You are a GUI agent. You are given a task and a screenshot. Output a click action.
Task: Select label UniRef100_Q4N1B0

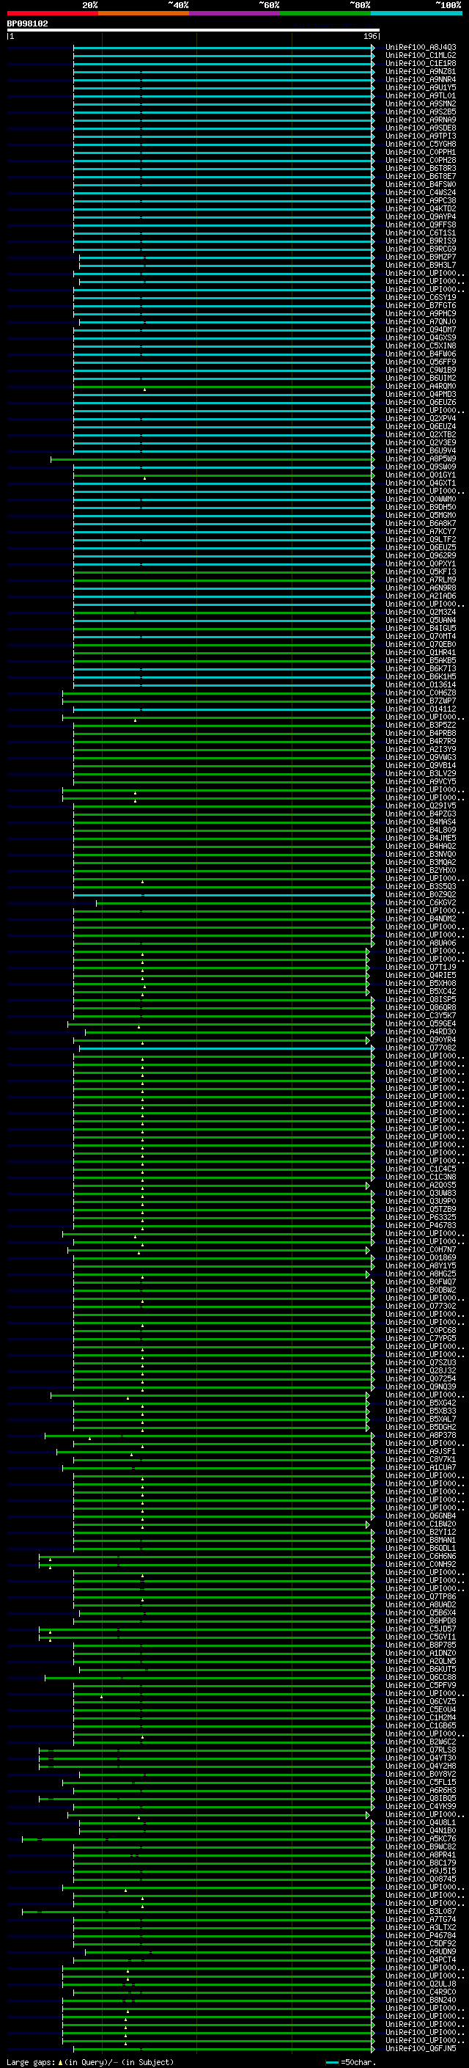pyautogui.click(x=420, y=1830)
